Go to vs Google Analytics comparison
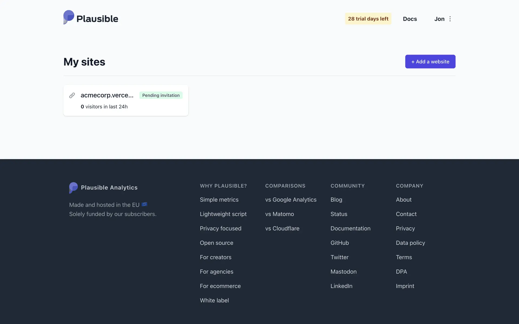The image size is (519, 324). click(x=291, y=200)
